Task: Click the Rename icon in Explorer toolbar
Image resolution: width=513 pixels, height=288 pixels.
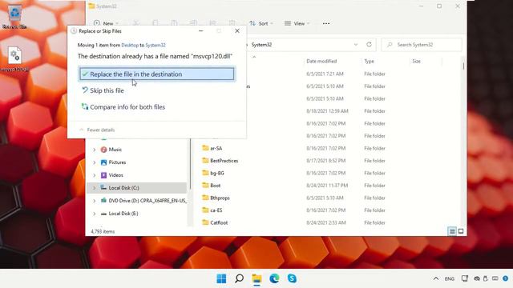Action: 193,23
